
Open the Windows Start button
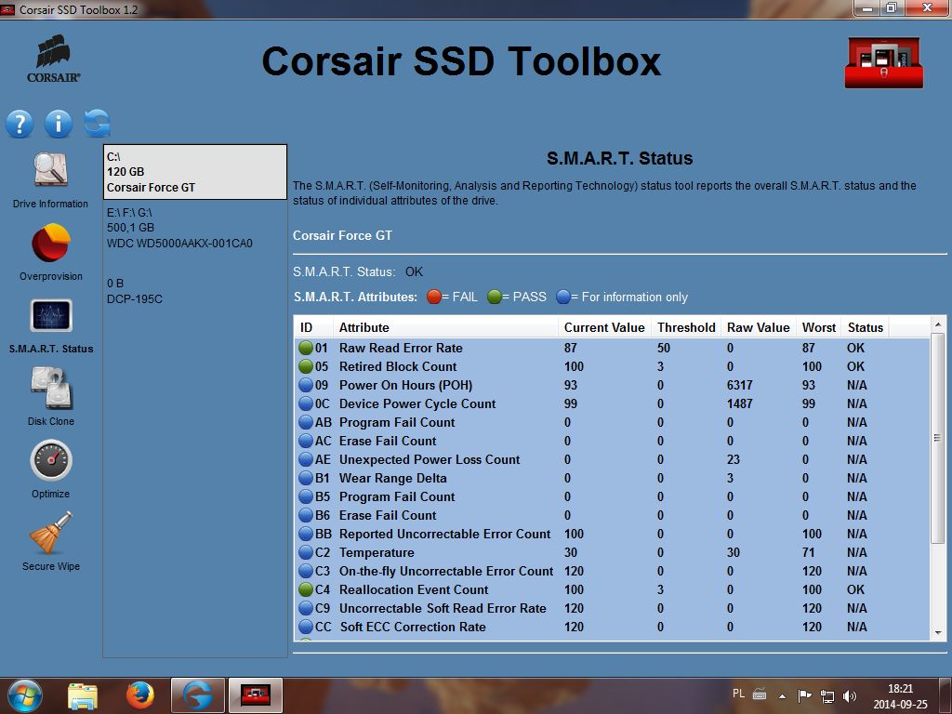click(x=25, y=695)
